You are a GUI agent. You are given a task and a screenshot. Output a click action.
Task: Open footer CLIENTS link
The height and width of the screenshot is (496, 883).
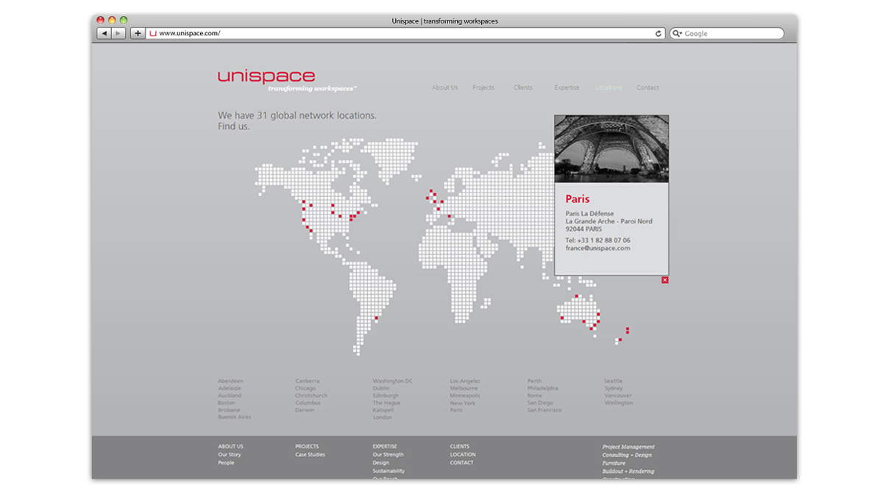click(459, 446)
